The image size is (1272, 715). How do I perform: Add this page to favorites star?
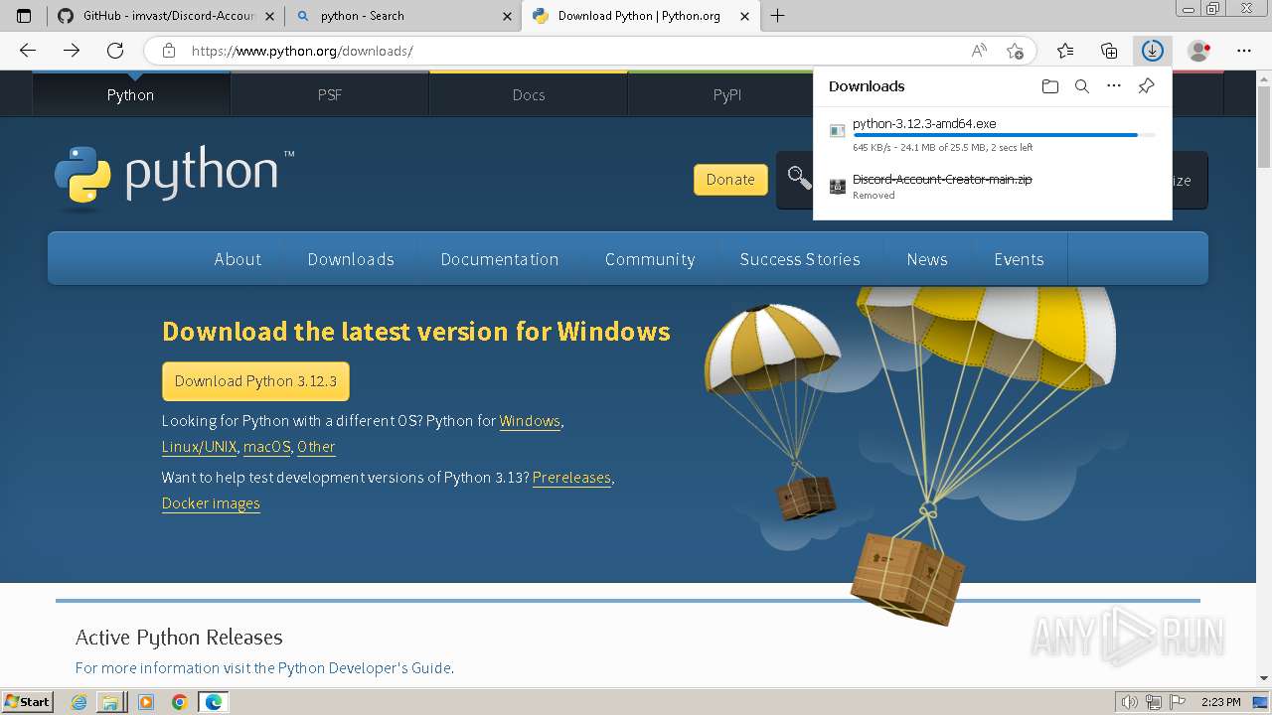click(1015, 51)
